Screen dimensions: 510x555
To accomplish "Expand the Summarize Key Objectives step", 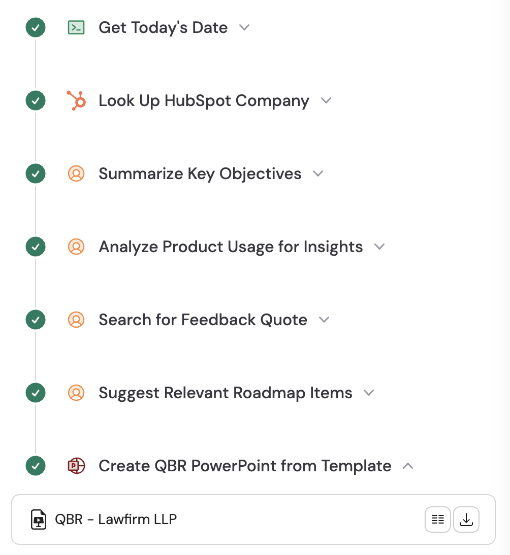I will (318, 174).
